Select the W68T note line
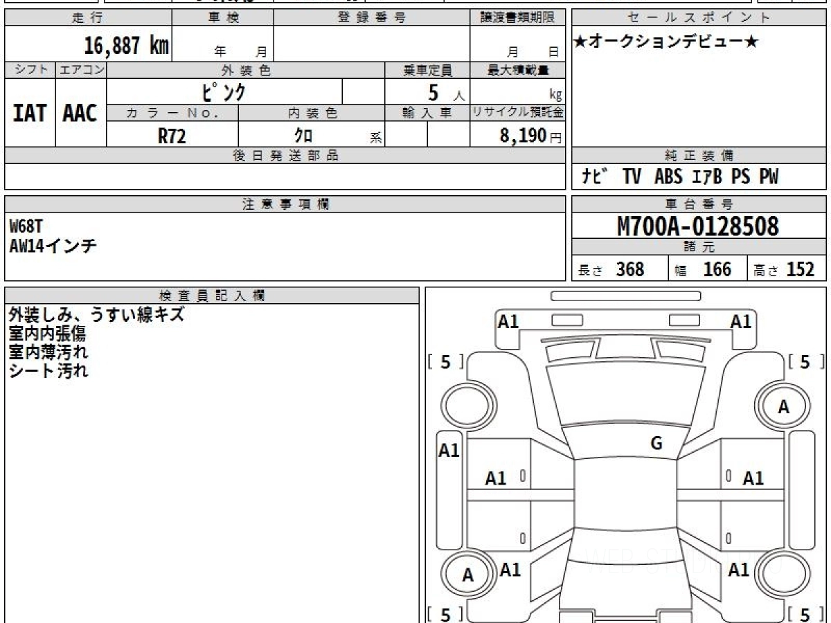Screen dimensions: 831x623 pos(27,226)
